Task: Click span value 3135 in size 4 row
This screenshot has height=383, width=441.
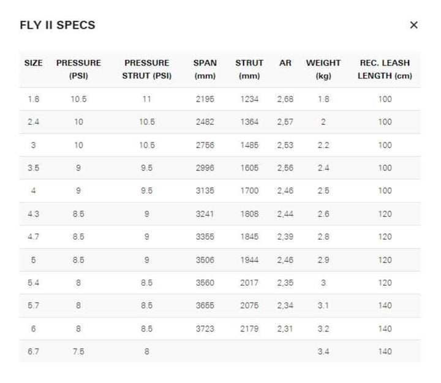Action: coord(205,191)
